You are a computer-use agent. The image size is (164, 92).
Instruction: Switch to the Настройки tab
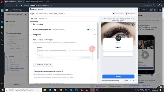pos(43,19)
